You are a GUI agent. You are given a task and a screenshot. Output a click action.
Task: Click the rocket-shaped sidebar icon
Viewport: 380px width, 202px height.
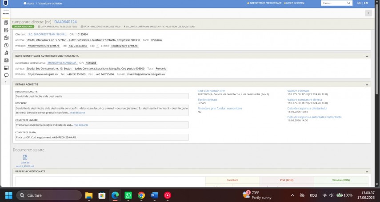click(6, 53)
